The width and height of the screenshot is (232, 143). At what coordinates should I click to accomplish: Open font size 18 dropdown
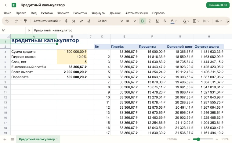coord(131,21)
